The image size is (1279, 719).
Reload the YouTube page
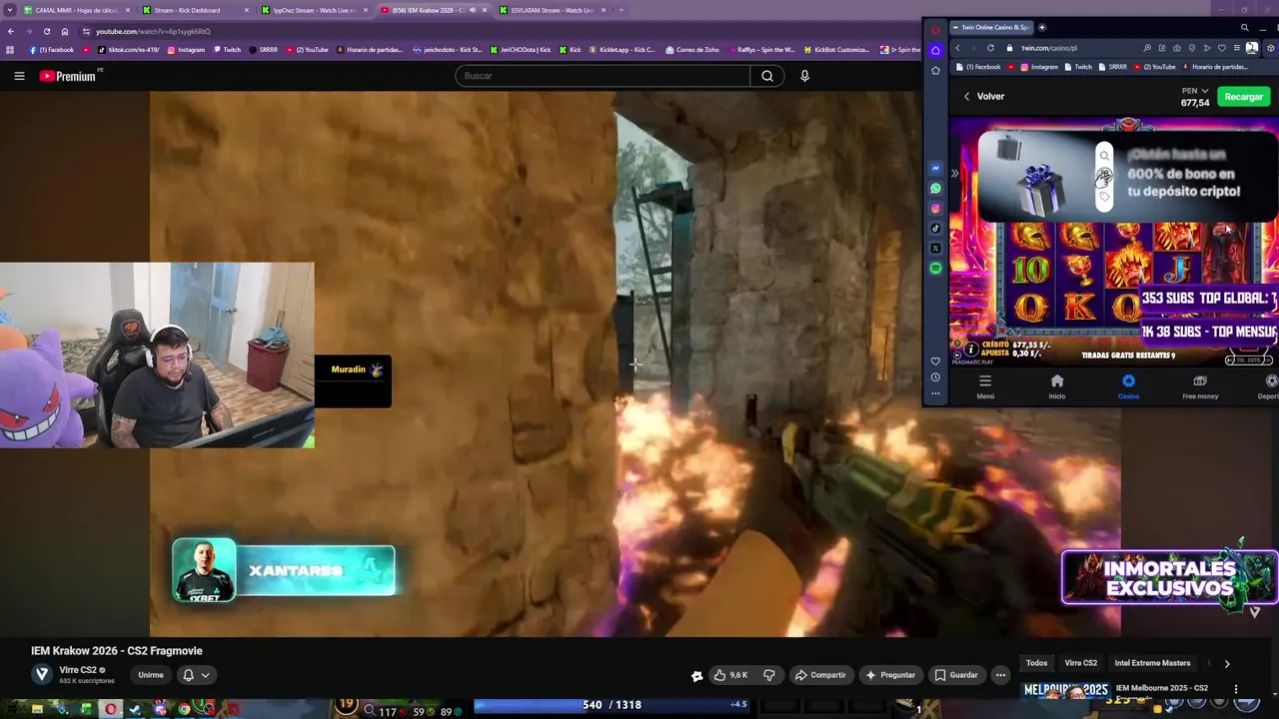tap(46, 31)
